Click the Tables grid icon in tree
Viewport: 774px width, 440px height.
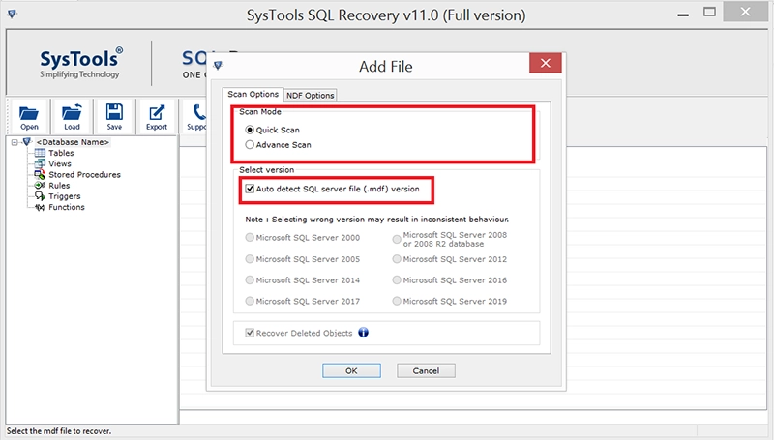pyautogui.click(x=40, y=153)
